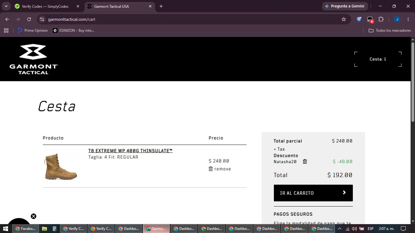The width and height of the screenshot is (415, 233).
Task: Expand the tab search dropdown arrow
Action: (x=6, y=6)
